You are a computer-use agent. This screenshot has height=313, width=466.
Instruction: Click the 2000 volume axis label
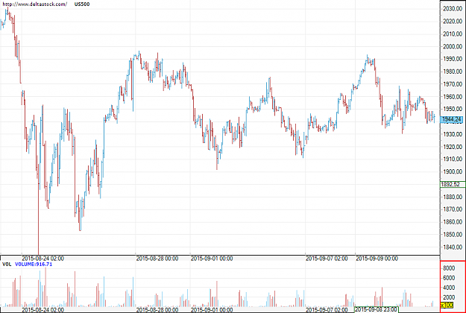pos(449,297)
